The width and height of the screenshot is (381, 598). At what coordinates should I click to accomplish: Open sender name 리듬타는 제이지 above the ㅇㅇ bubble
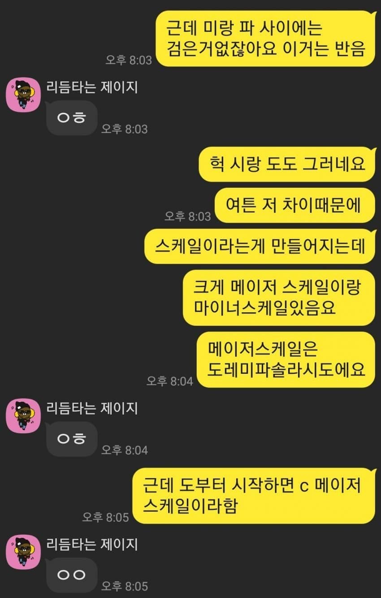pos(92,544)
